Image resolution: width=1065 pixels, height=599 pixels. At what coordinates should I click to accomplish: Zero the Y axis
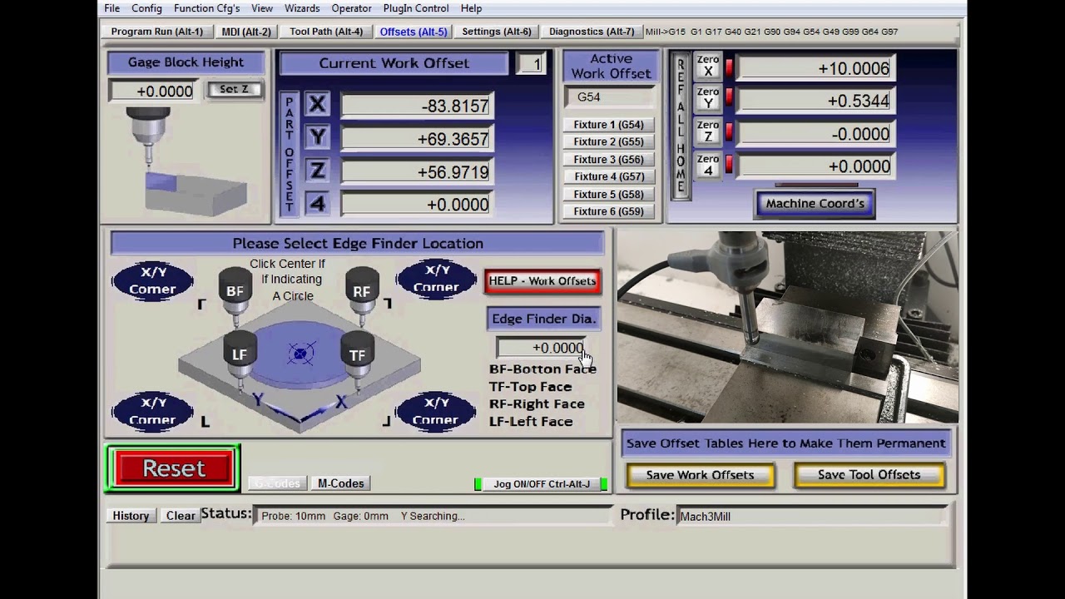coord(708,99)
